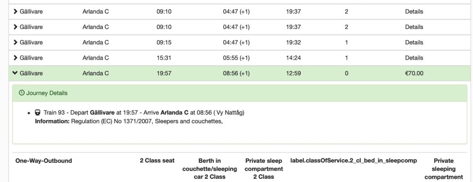Open Details for the 15:31 departure
473x182 pixels.
pos(414,58)
